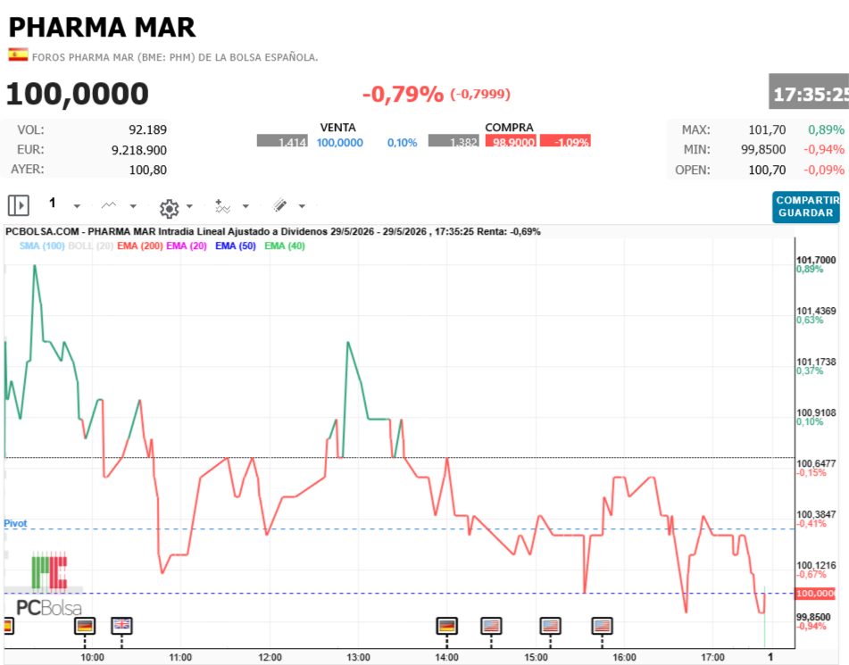
Task: Click the PHARMA MAR heading
Action: click(x=102, y=27)
